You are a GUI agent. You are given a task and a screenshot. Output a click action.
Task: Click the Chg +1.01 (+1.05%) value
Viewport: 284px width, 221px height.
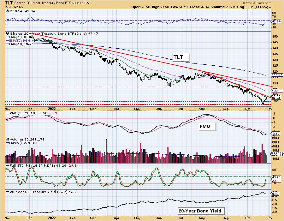252,7
